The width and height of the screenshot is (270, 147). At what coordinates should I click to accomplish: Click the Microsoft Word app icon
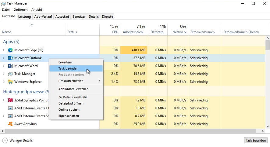tap(10, 66)
